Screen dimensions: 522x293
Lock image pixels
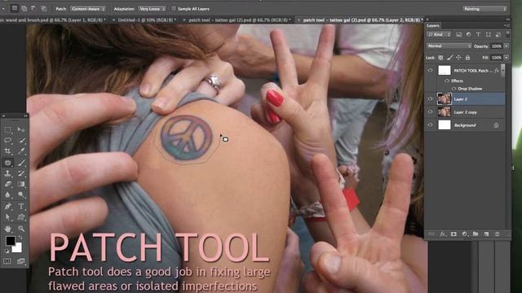(449, 58)
